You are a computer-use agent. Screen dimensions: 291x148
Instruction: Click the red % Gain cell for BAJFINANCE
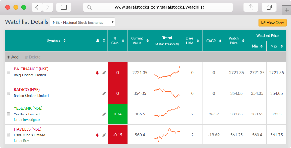point(118,73)
